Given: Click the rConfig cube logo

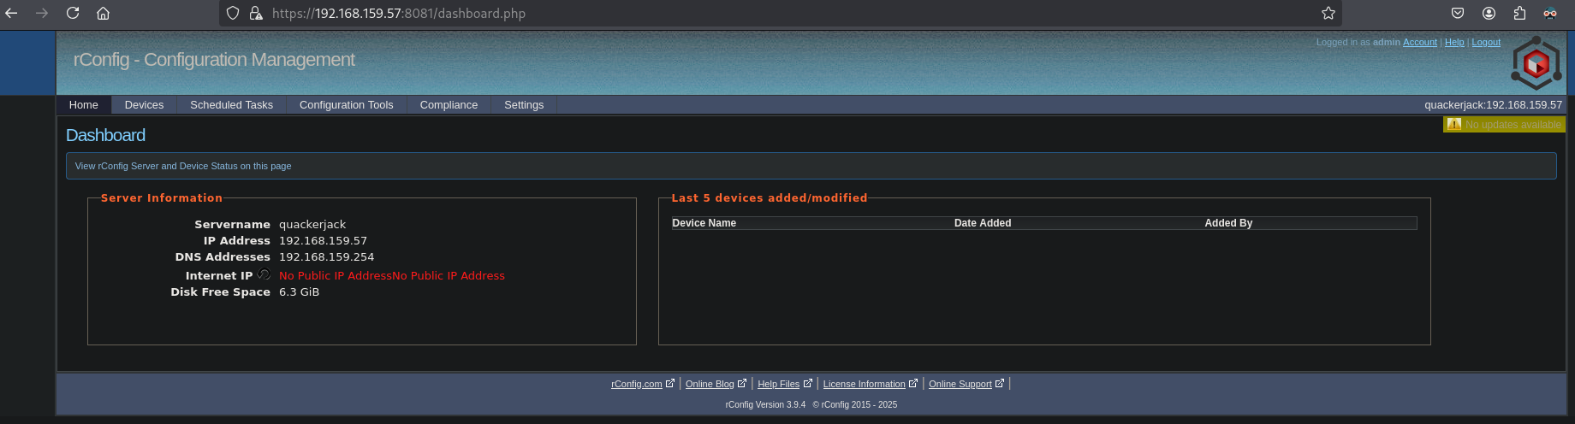Looking at the screenshot, I should (x=1536, y=63).
